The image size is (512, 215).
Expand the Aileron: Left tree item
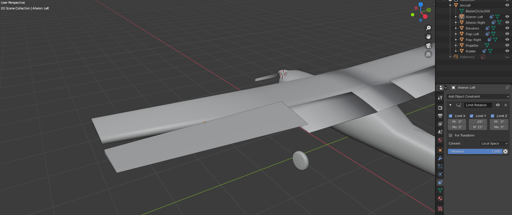pos(456,17)
